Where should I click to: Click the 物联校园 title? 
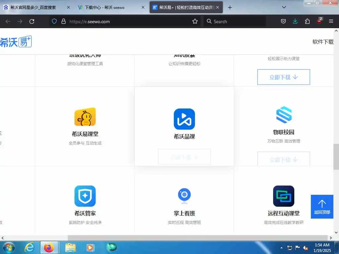point(284,132)
